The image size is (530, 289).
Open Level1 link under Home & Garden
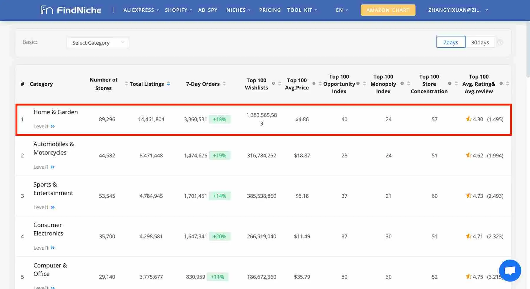pos(44,127)
